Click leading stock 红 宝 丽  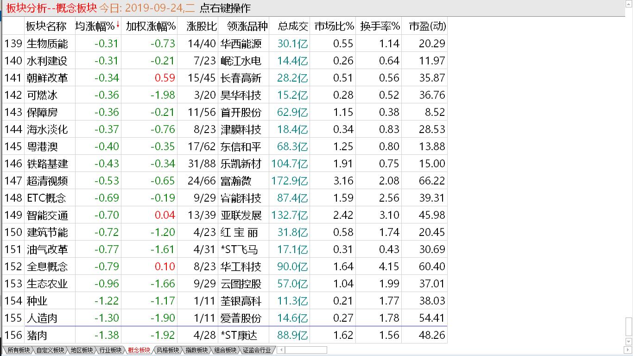[240, 232]
